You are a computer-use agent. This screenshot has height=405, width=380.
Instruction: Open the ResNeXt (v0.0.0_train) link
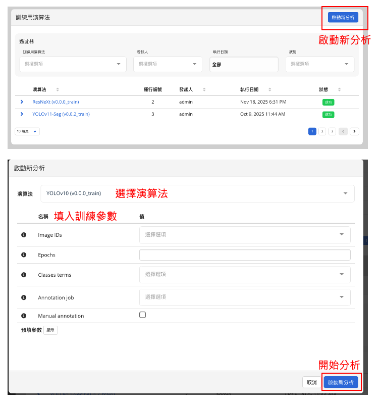(x=56, y=102)
